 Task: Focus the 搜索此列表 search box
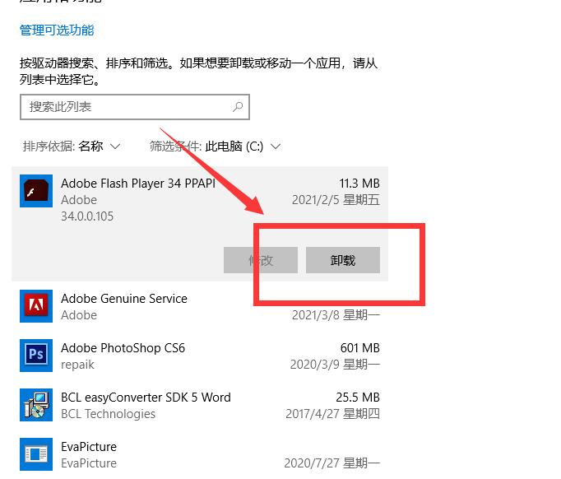pyautogui.click(x=135, y=107)
